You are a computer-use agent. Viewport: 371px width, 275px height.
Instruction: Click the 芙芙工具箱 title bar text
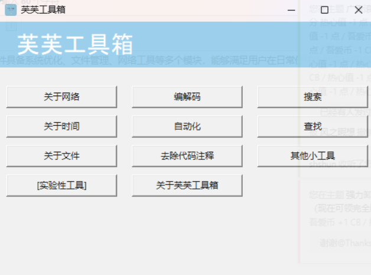point(43,10)
